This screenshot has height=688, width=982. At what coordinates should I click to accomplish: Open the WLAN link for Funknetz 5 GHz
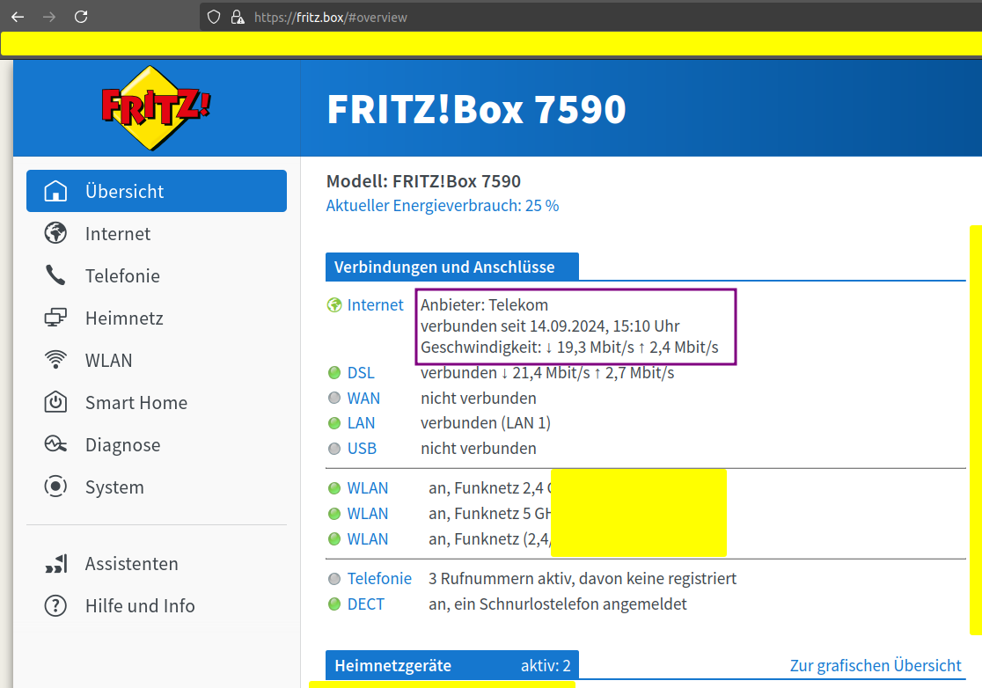[x=368, y=514]
